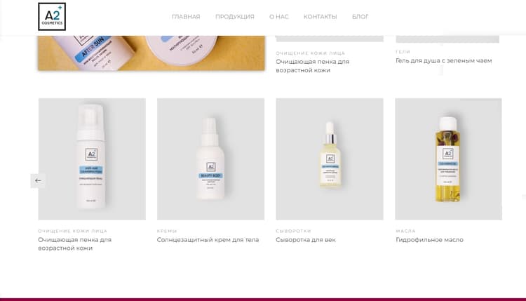Select the СЫВОРОТКИ category label
Viewport: 526px width, 301px height.
pos(294,232)
